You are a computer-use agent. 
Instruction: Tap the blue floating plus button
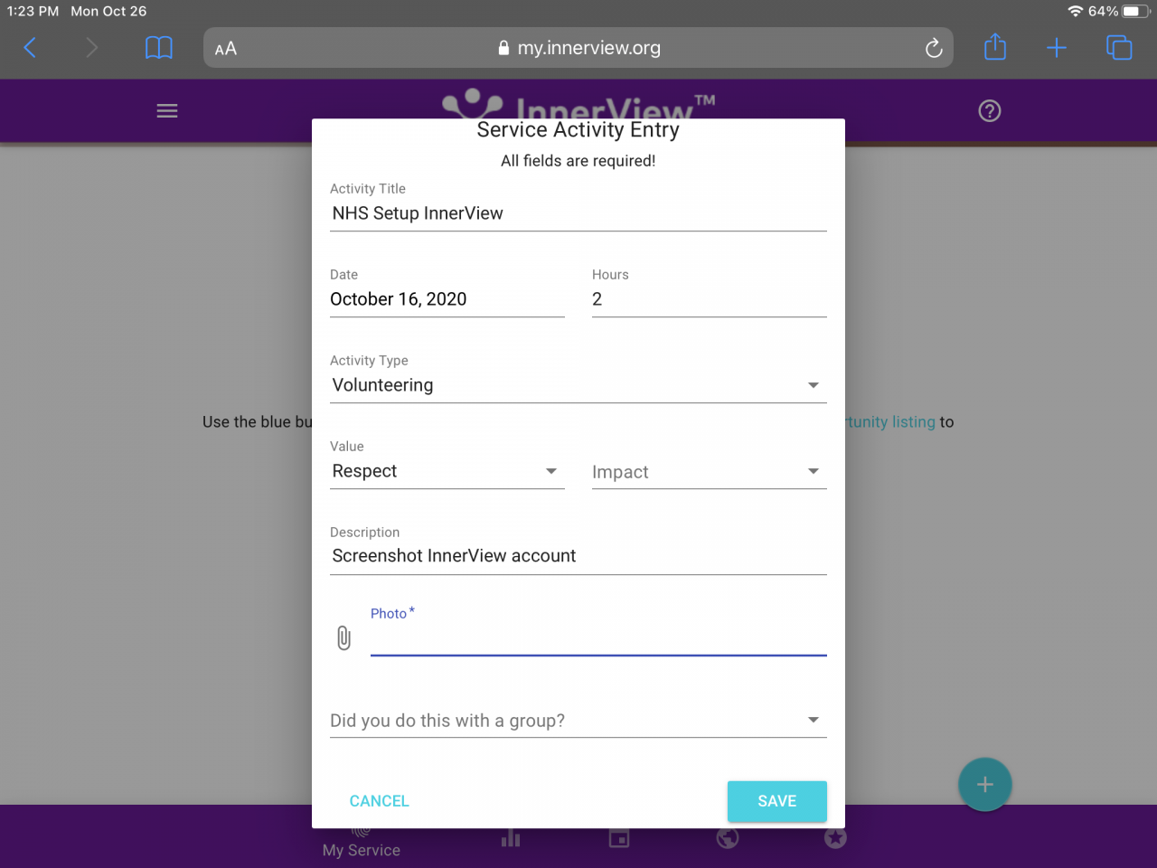985,785
